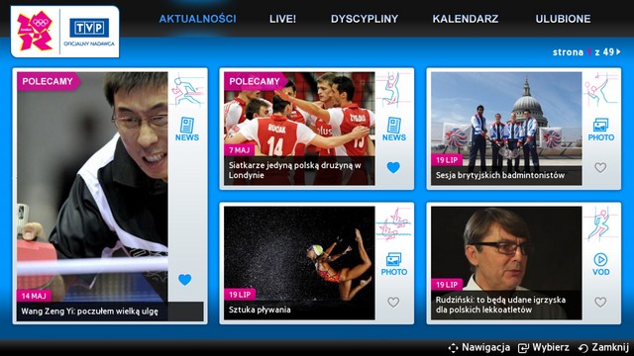Click '19 LIP' date on Rudziński card
The image size is (634, 356).
[x=447, y=285]
